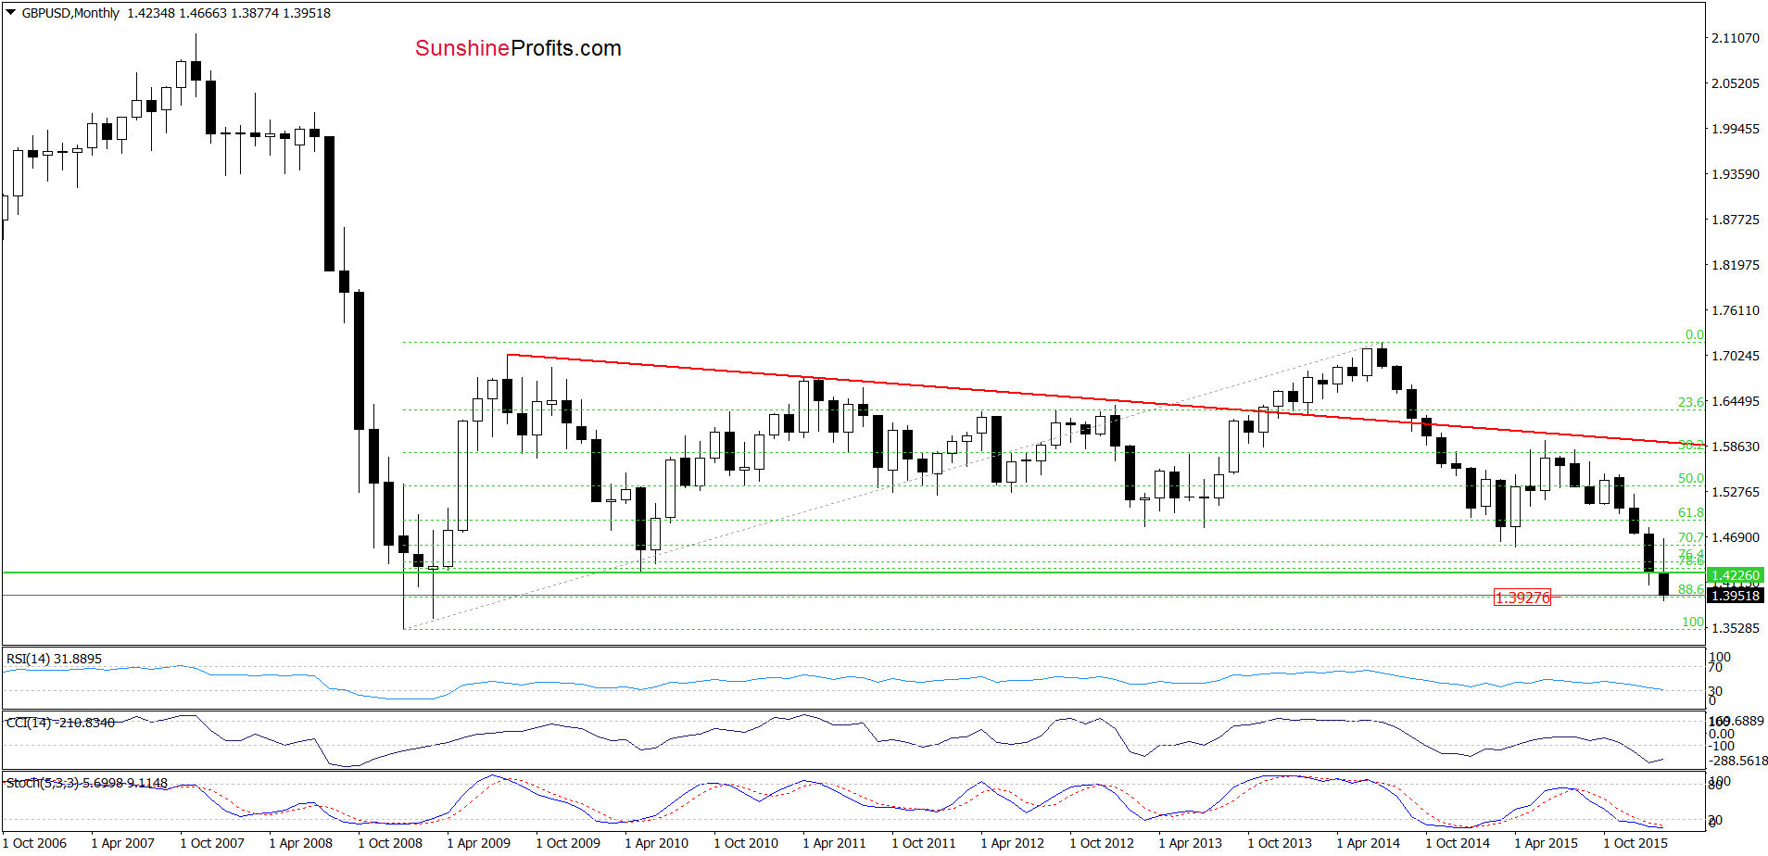Click the 1 Apr 2009 date label
Image resolution: width=1768 pixels, height=856 pixels.
478,843
